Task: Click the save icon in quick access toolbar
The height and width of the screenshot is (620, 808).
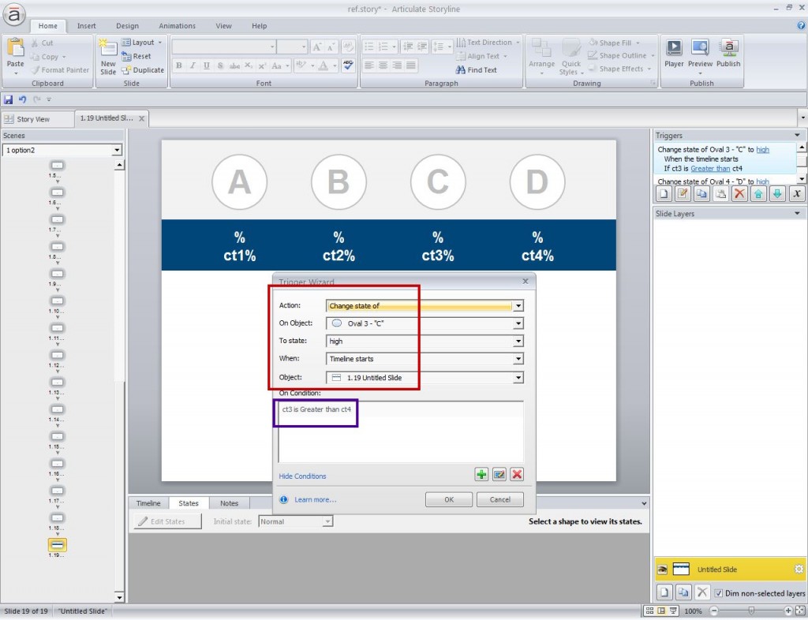Action: click(8, 99)
